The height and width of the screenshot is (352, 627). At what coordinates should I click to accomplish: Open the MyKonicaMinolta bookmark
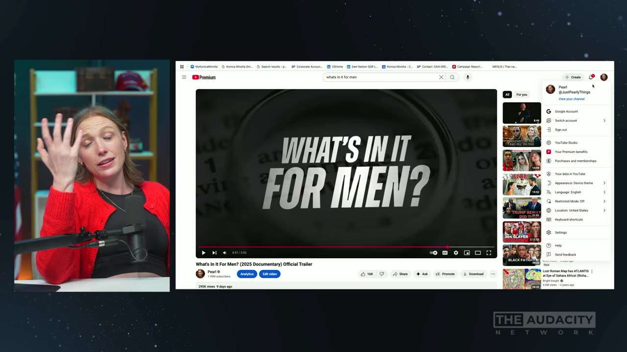(204, 66)
